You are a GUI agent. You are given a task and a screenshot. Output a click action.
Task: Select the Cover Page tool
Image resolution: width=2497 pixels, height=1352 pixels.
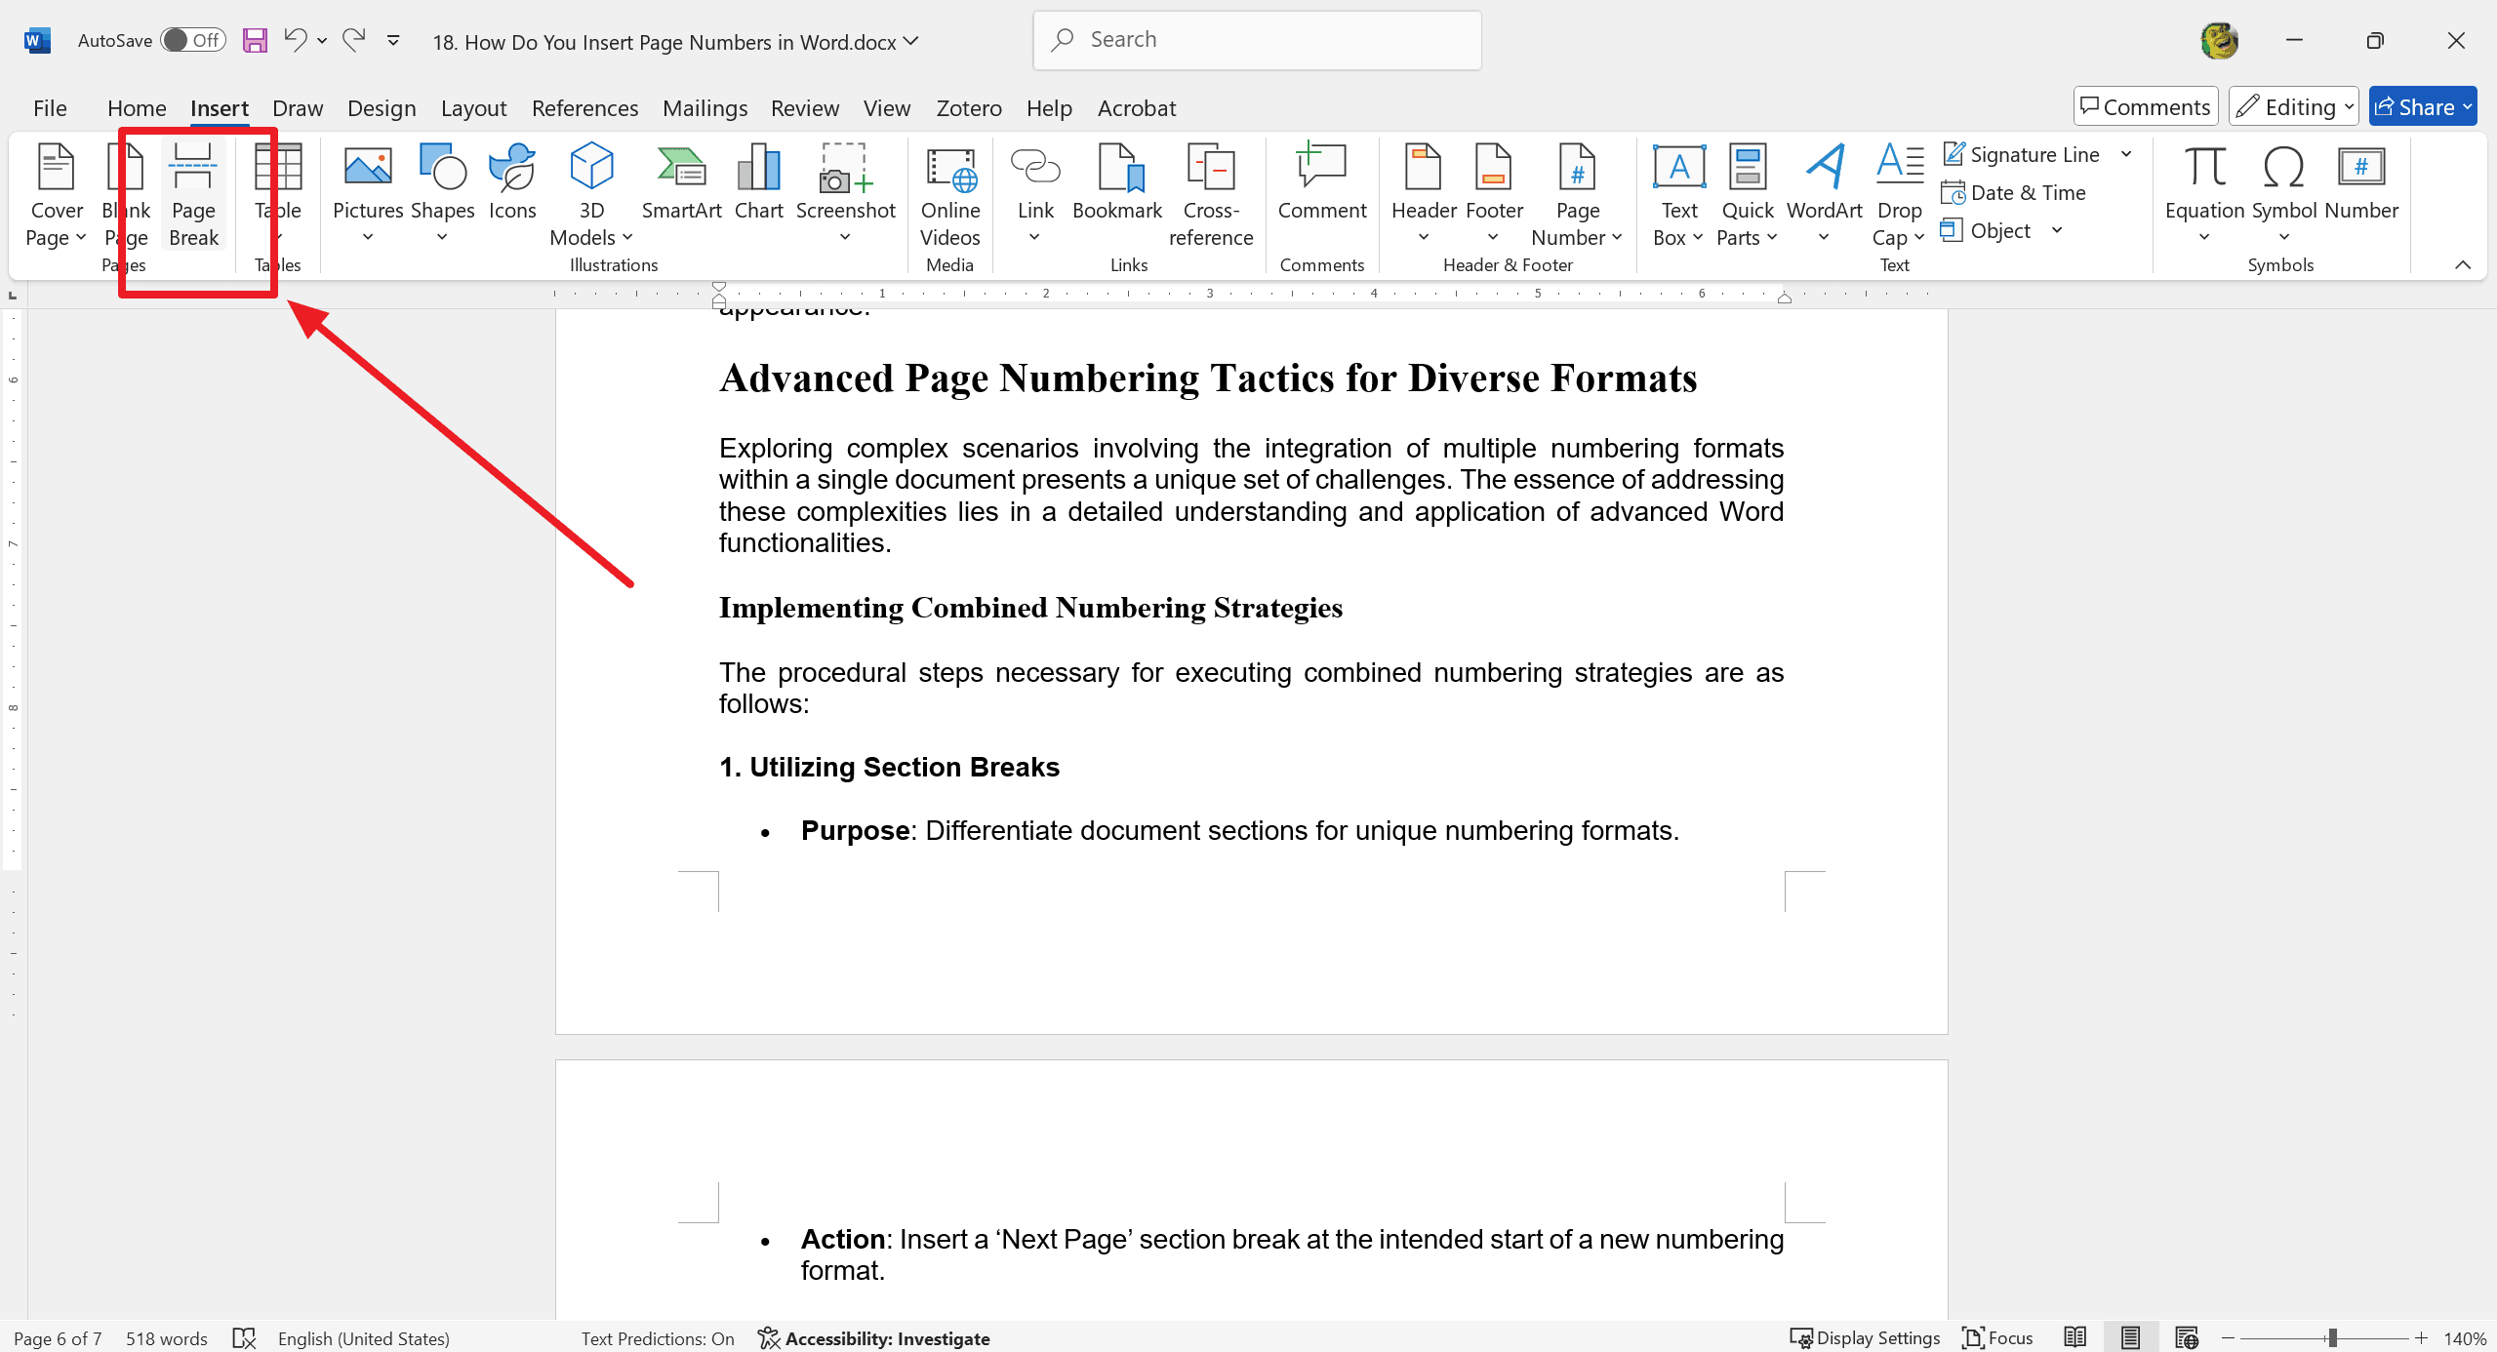[x=55, y=191]
